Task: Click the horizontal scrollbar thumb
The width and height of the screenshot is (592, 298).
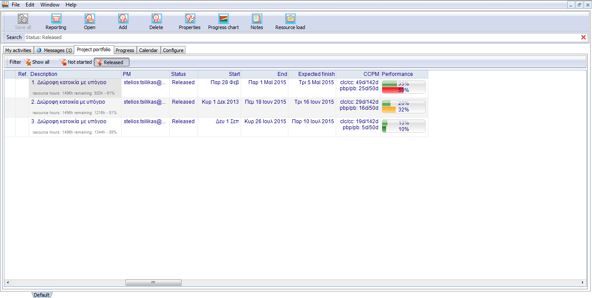Action: 153,283
